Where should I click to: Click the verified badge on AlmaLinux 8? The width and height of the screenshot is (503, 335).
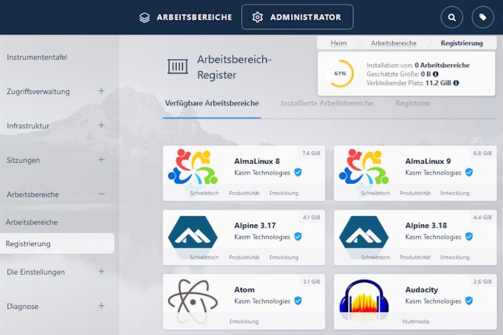pyautogui.click(x=298, y=172)
